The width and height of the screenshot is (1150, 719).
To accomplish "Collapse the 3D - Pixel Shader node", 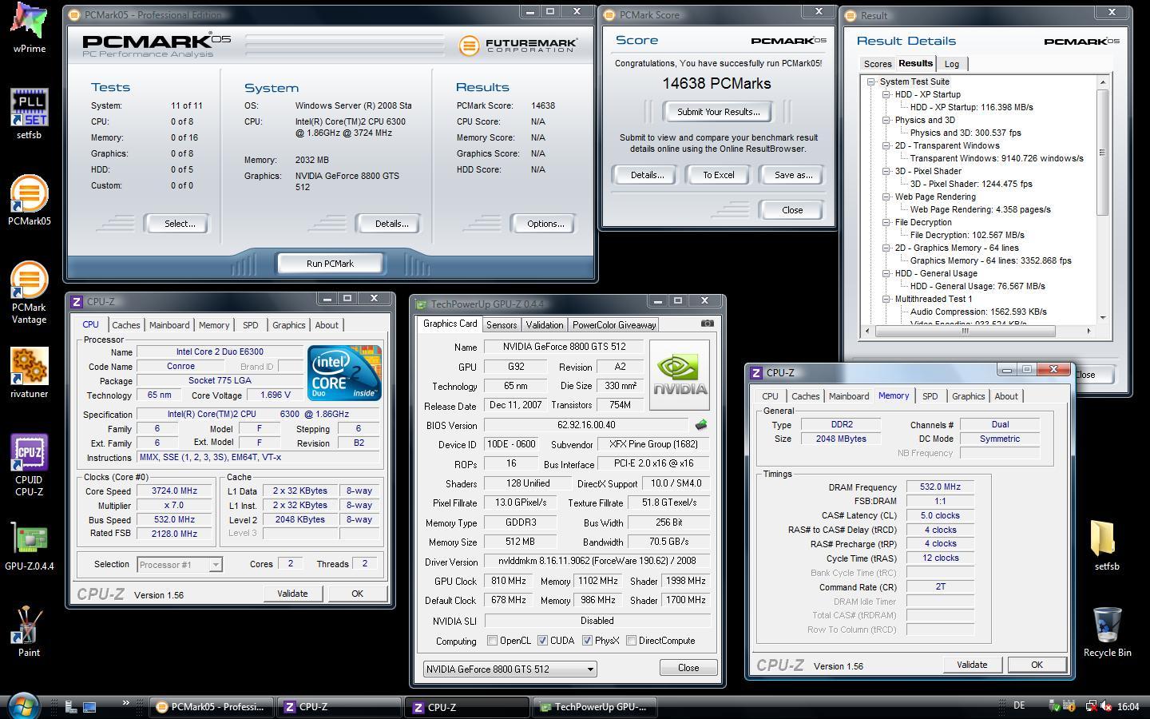I will click(886, 171).
